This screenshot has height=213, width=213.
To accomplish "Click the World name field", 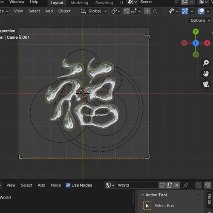I will 137,185.
